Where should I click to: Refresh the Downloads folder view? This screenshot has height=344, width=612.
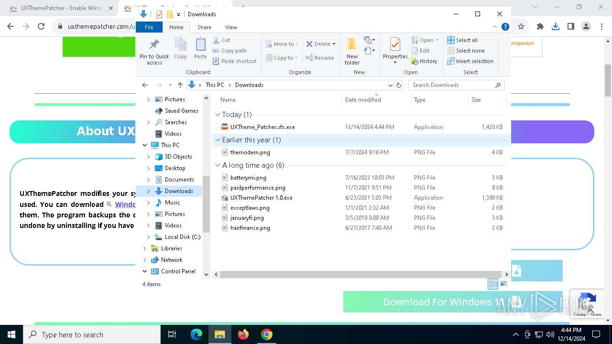[399, 85]
